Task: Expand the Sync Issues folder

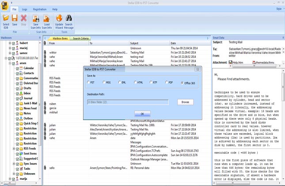Action: [14, 164]
